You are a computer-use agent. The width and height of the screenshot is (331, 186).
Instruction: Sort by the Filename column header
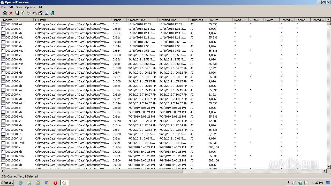point(17,20)
